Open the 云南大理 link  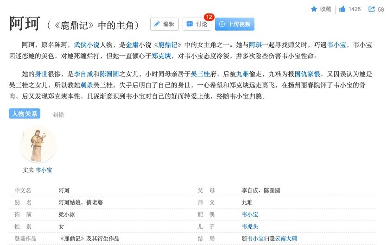click(x=286, y=239)
